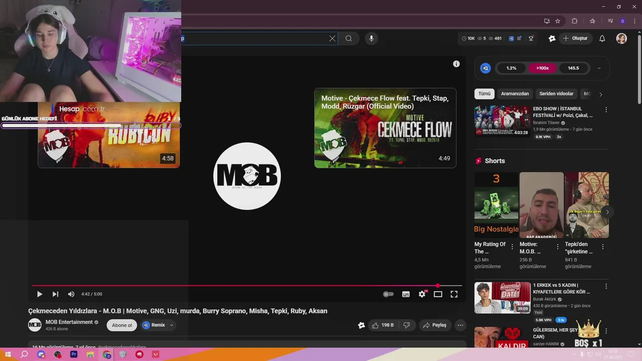642x361 pixels.
Task: Open the Big Nostalgia Minecraft short
Action: point(497,205)
